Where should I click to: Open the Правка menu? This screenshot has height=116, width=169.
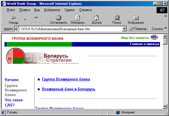tap(25, 10)
